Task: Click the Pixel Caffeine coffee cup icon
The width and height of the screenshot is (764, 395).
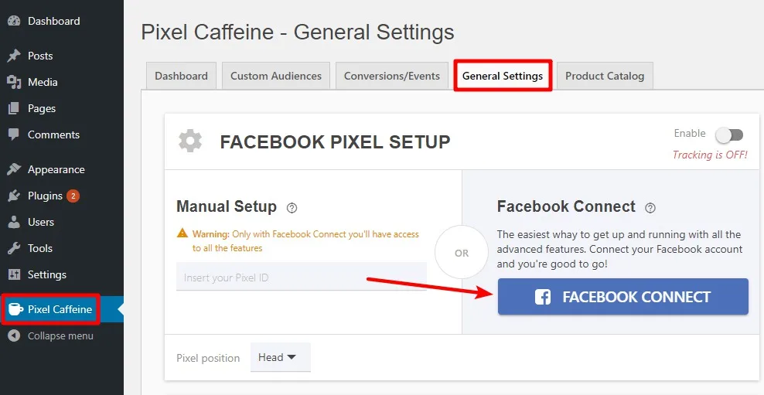Action: click(x=15, y=308)
